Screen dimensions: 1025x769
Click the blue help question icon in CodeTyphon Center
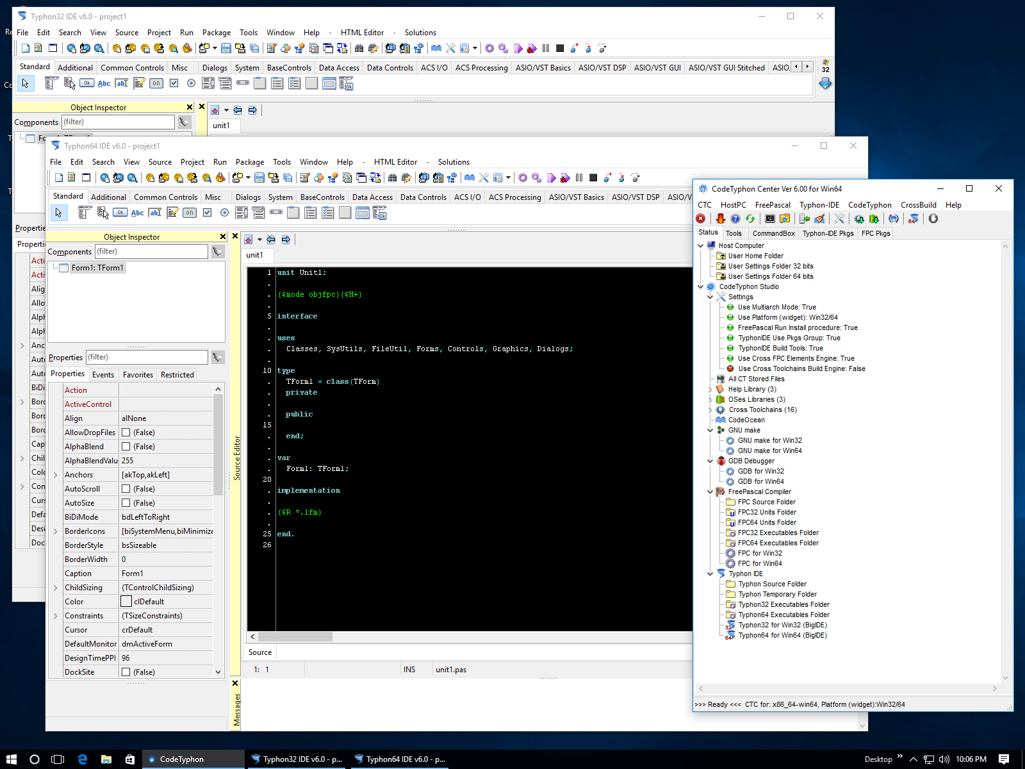click(x=735, y=219)
